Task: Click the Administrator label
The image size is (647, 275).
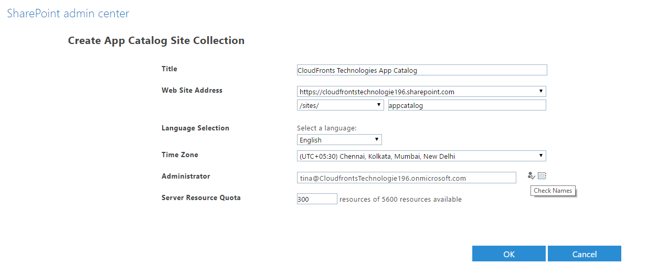Action: (186, 176)
